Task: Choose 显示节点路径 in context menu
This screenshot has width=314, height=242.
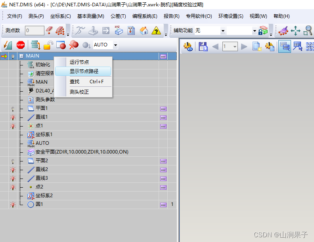Action: pyautogui.click(x=83, y=71)
